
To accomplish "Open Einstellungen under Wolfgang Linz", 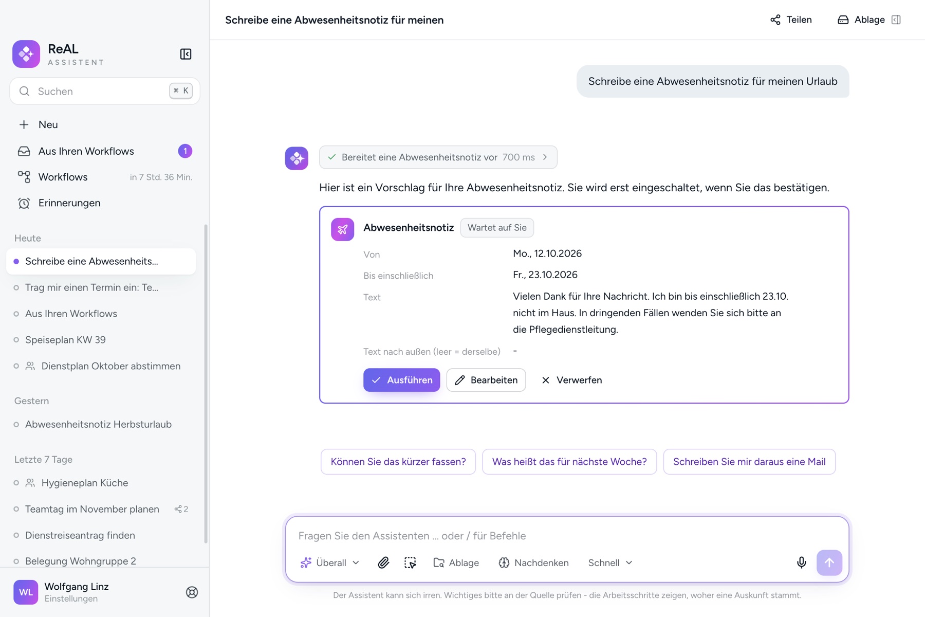I will pos(71,598).
